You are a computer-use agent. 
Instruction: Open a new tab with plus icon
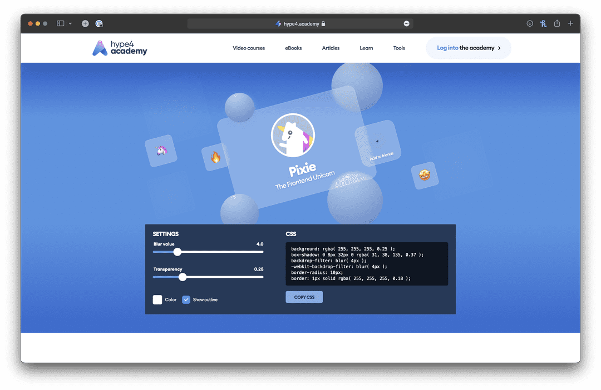pyautogui.click(x=570, y=23)
